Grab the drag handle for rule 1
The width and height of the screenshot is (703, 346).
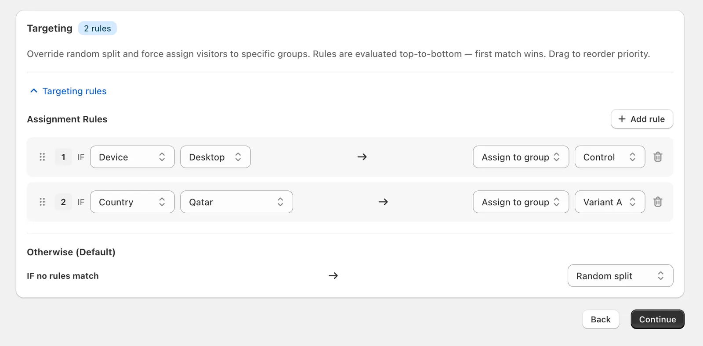coord(42,157)
